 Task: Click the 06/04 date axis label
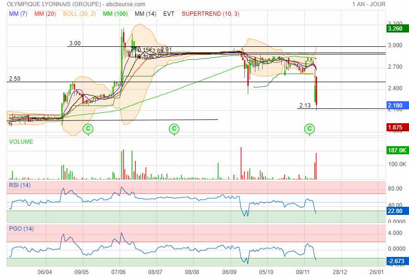click(44, 272)
